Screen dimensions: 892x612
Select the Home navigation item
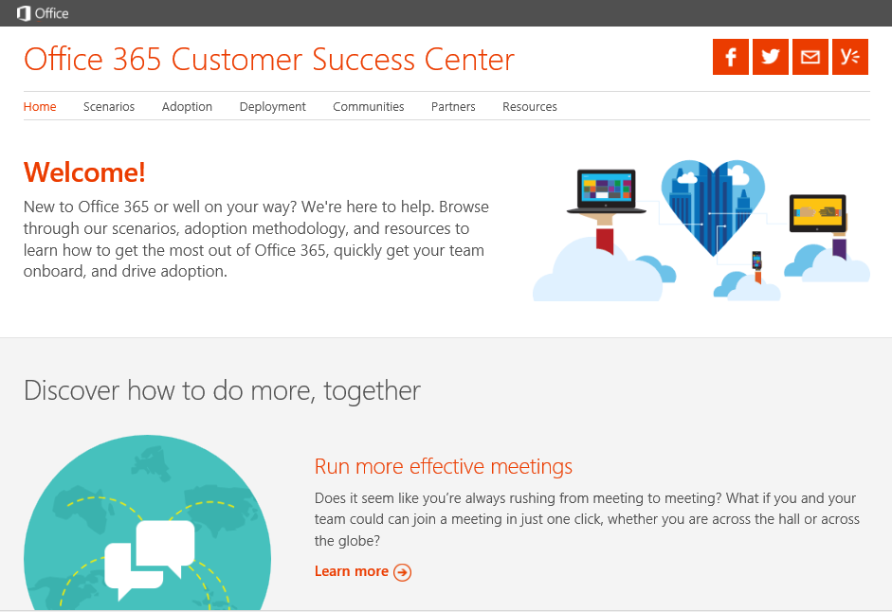[x=40, y=107]
